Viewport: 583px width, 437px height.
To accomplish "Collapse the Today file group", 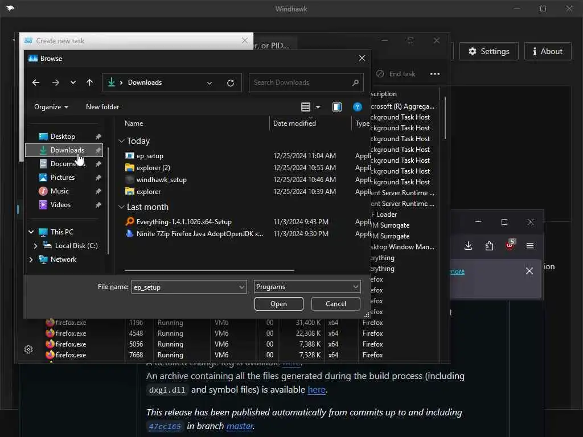I will coord(121,141).
